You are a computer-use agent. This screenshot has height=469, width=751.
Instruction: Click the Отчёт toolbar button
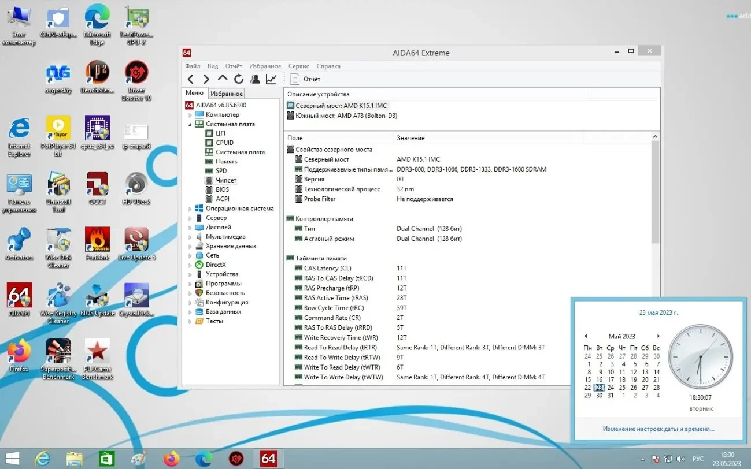pos(305,79)
